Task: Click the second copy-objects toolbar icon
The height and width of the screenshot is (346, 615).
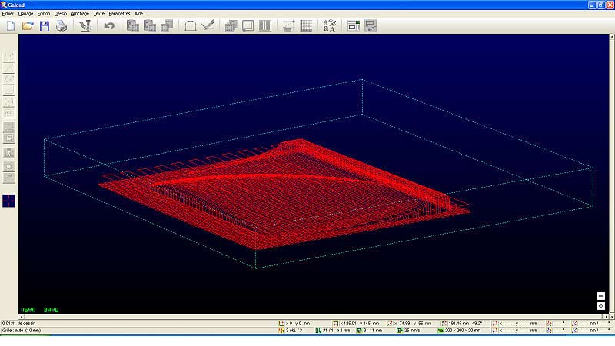Action: click(150, 26)
